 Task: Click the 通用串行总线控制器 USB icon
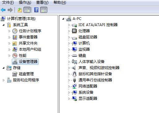tap(75, 80)
